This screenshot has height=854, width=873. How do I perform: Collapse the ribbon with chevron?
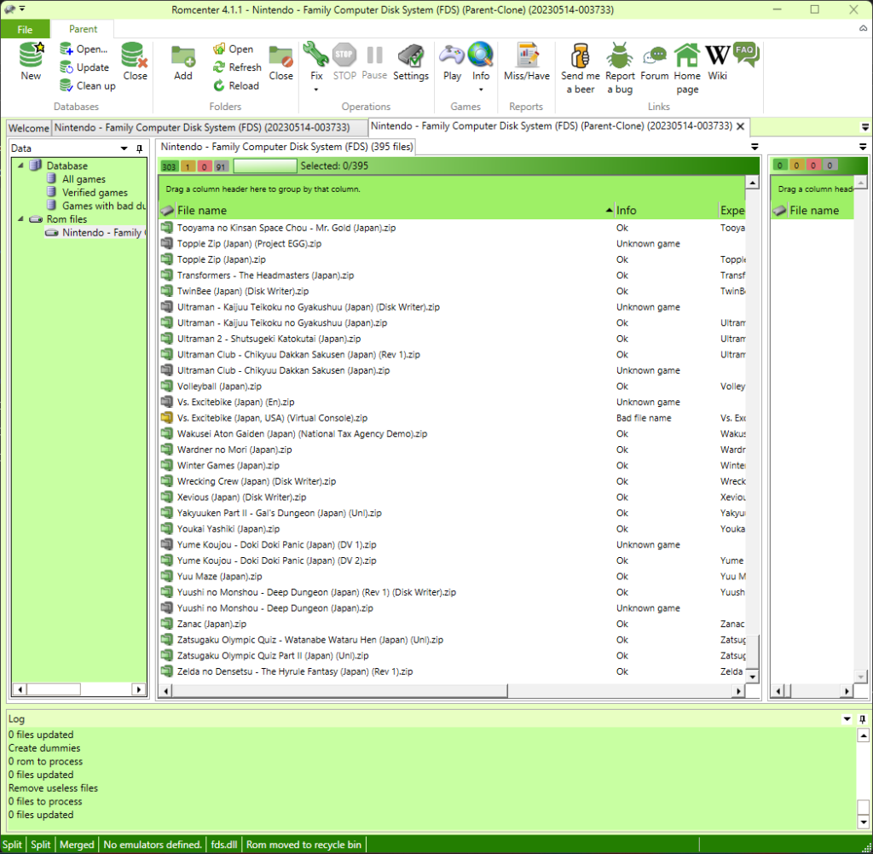[863, 28]
